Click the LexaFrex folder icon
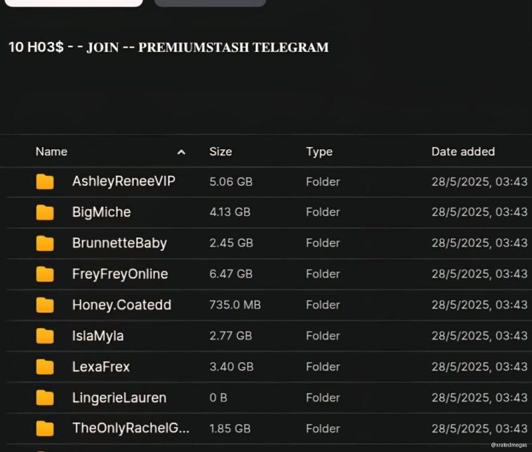 click(45, 367)
